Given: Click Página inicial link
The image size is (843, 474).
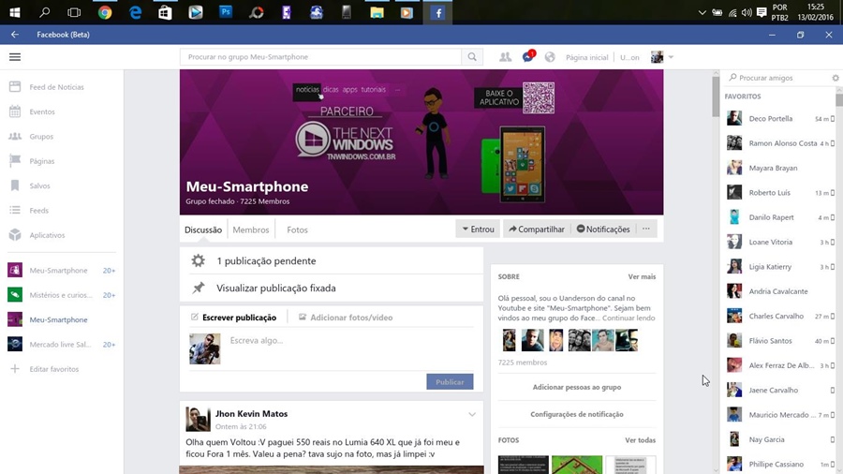Looking at the screenshot, I should coord(586,57).
